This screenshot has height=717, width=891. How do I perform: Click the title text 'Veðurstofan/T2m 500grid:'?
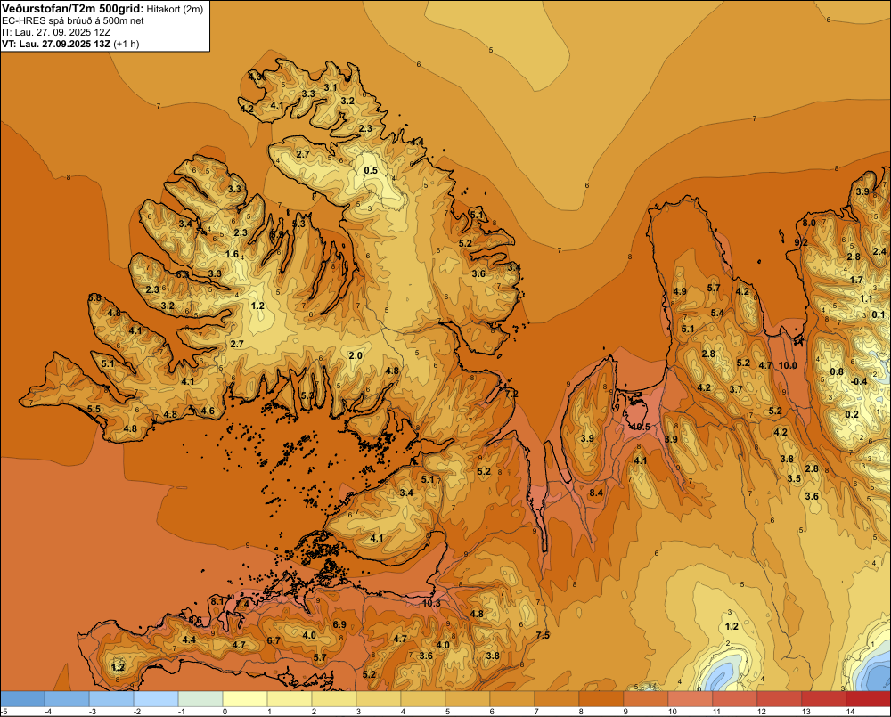tap(72, 8)
